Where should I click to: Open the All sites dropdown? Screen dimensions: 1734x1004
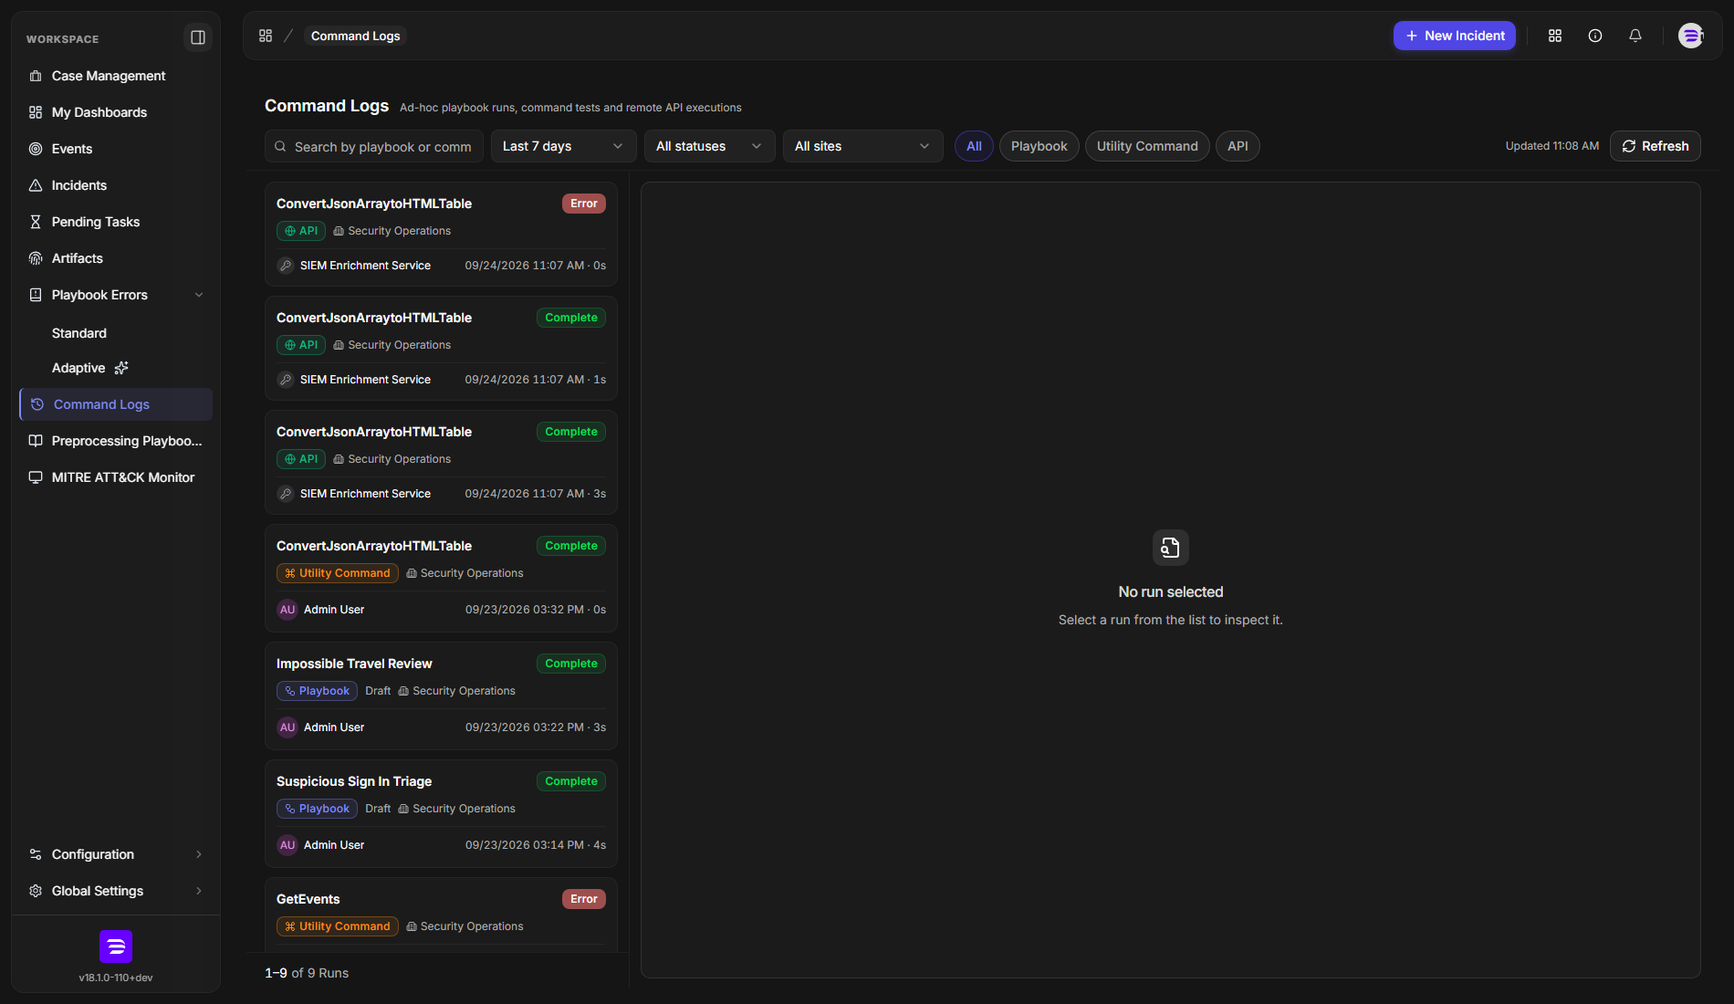point(862,146)
